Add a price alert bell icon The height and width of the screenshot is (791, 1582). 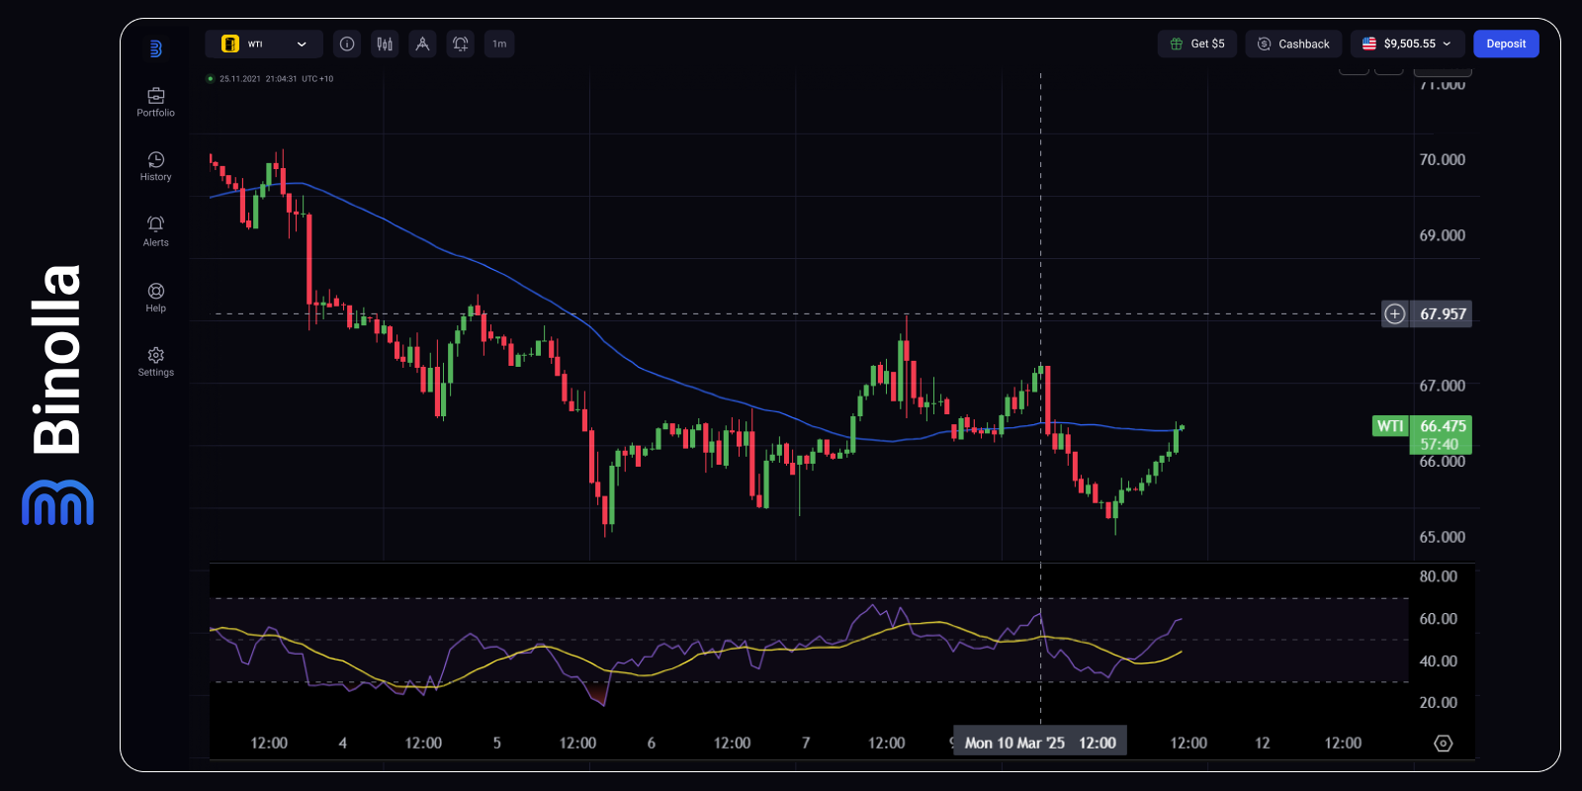(x=461, y=44)
